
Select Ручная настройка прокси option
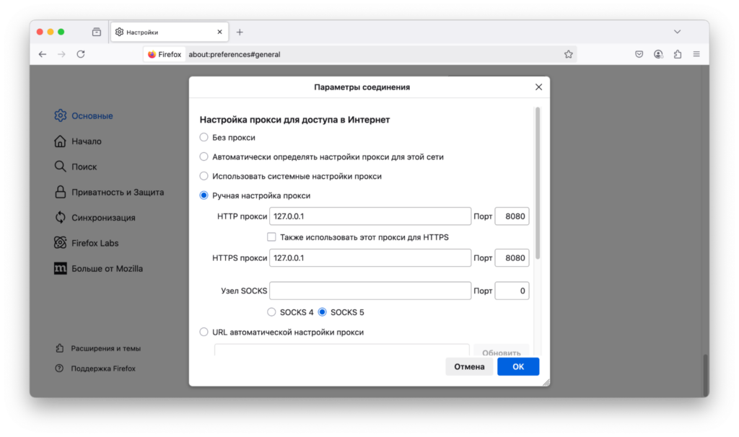click(203, 195)
